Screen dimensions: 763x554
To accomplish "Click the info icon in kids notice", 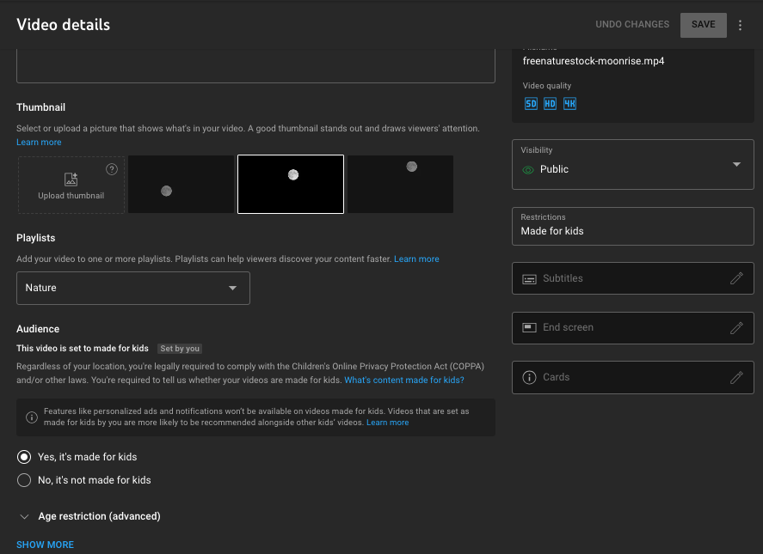I will point(32,417).
